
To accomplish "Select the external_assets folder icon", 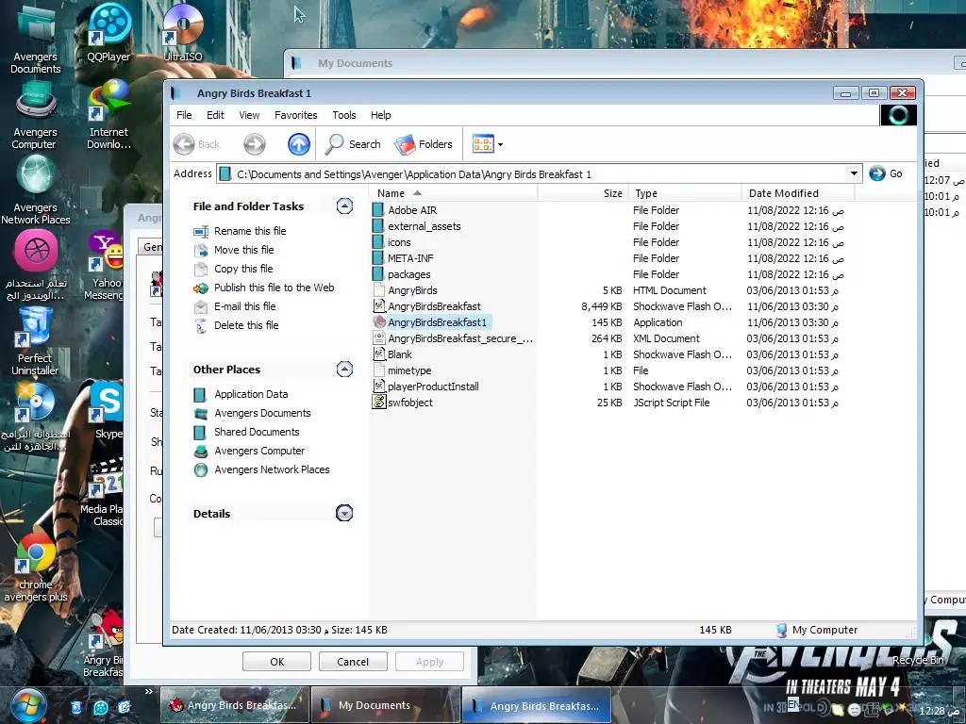I will [x=378, y=226].
